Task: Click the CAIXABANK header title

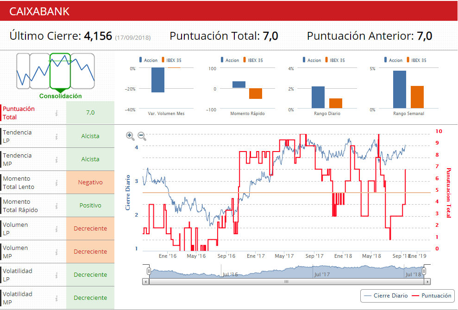Action: click(39, 12)
